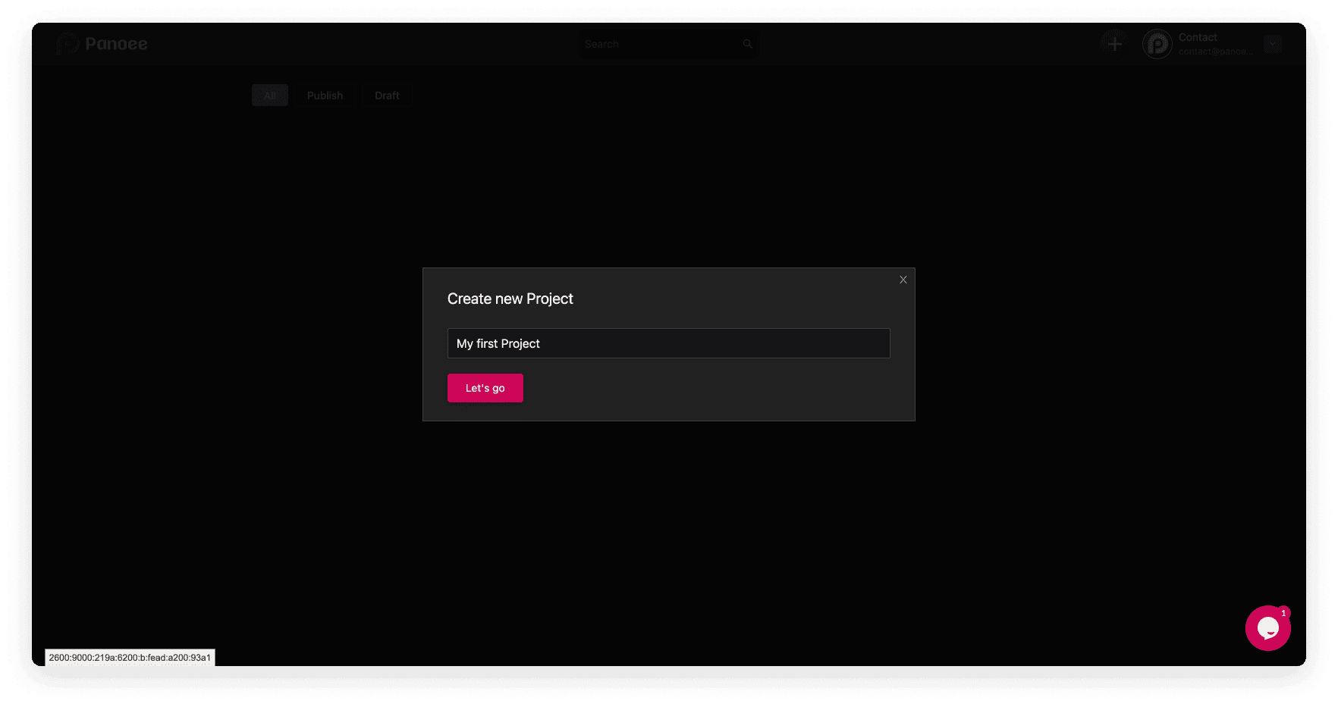Click the Contact account name

1198,37
